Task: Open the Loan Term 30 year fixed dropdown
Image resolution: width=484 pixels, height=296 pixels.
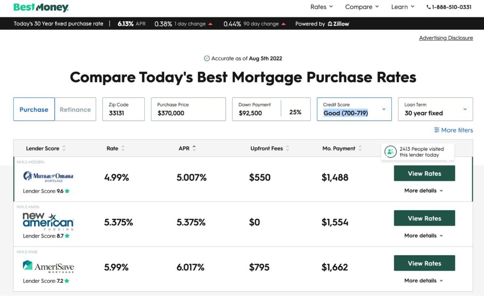Action: [x=435, y=109]
